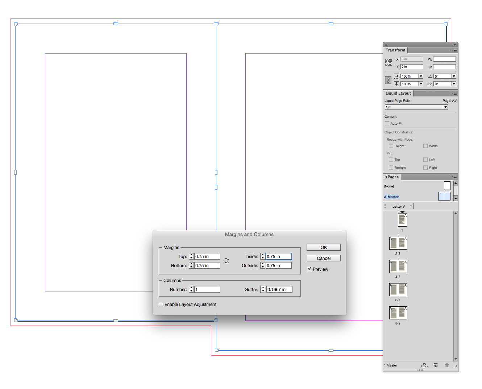482x389 pixels.
Task: Select the page 1 thumbnail
Action: [x=402, y=220]
